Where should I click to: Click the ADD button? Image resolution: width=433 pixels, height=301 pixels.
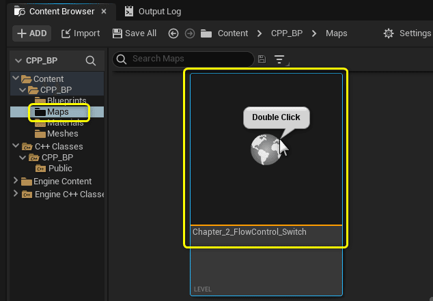(x=31, y=33)
